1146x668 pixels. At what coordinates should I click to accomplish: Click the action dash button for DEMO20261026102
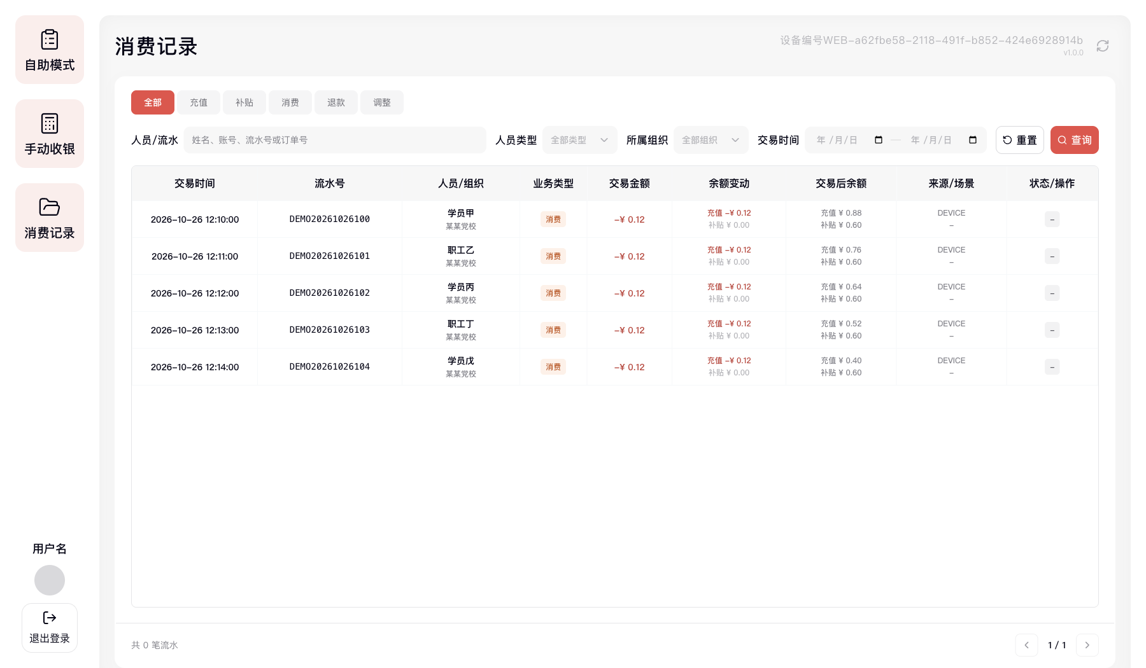pyautogui.click(x=1052, y=293)
